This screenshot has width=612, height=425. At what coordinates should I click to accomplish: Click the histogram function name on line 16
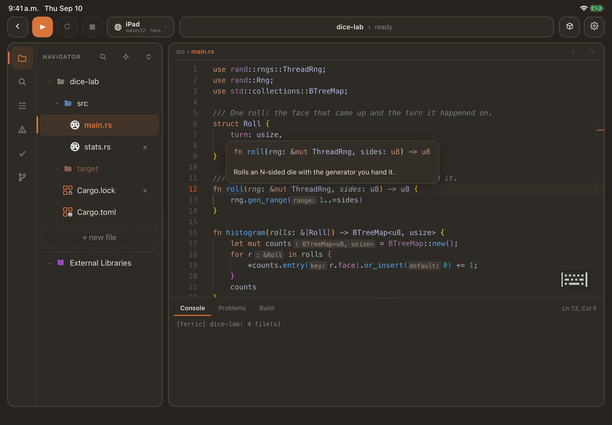coord(246,232)
